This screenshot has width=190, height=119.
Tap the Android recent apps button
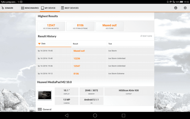tap(123, 115)
